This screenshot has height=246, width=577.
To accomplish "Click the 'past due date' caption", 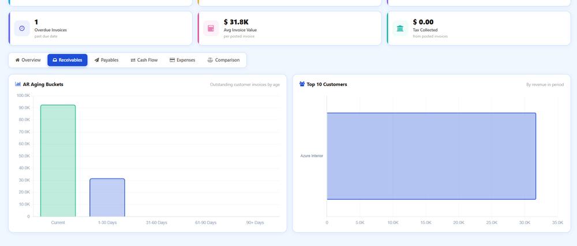I will tap(46, 36).
